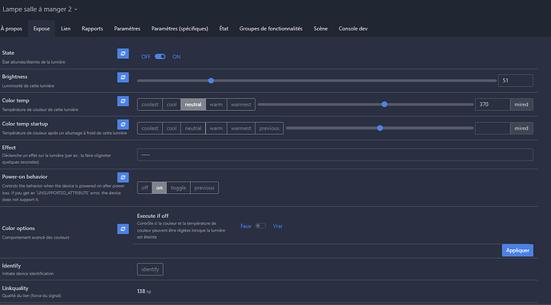Select 'previous' for Color temp startup

(x=269, y=129)
